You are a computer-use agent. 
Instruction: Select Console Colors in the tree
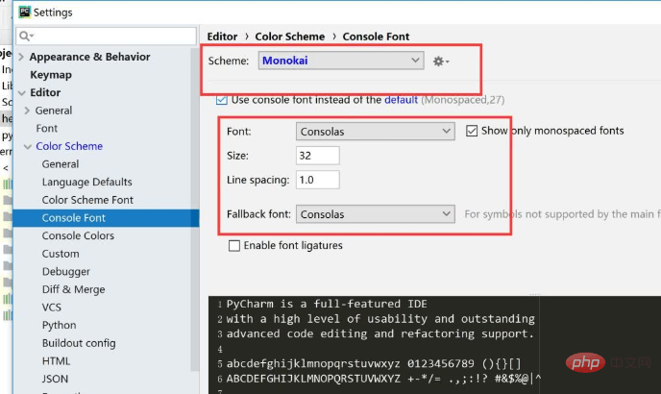click(78, 235)
